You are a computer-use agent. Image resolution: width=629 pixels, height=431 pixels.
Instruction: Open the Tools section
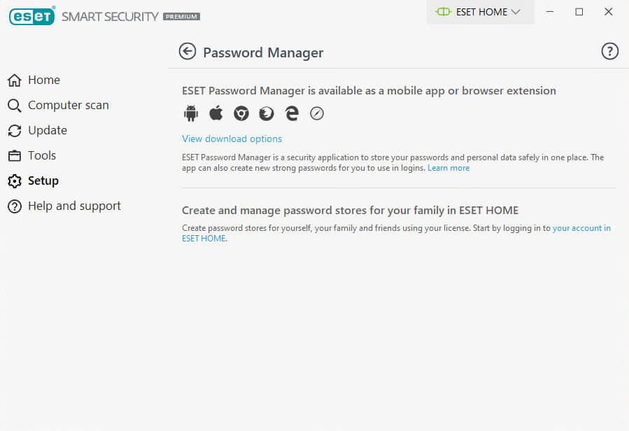[41, 155]
